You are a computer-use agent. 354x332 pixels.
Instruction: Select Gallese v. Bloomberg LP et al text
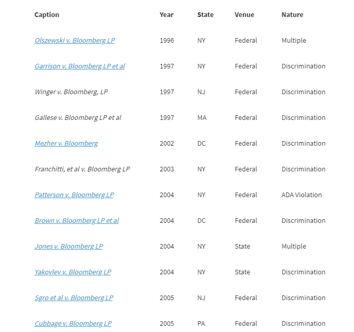tap(78, 117)
